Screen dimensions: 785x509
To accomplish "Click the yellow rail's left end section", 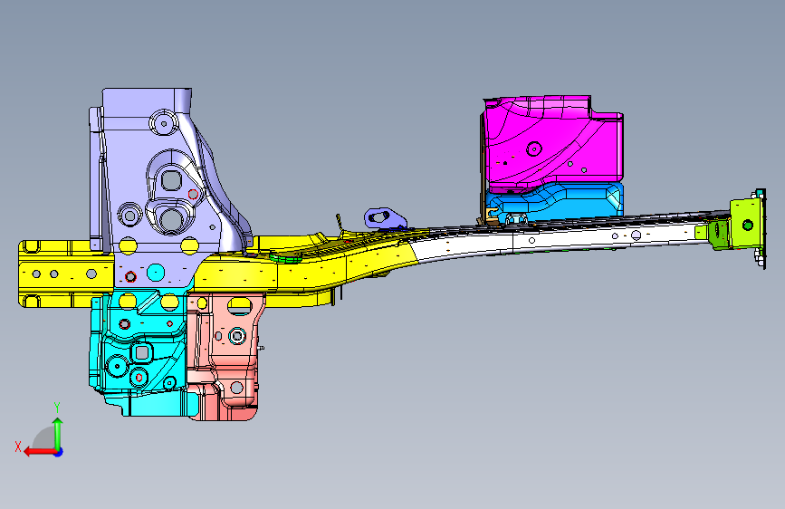I will pos(65,274).
